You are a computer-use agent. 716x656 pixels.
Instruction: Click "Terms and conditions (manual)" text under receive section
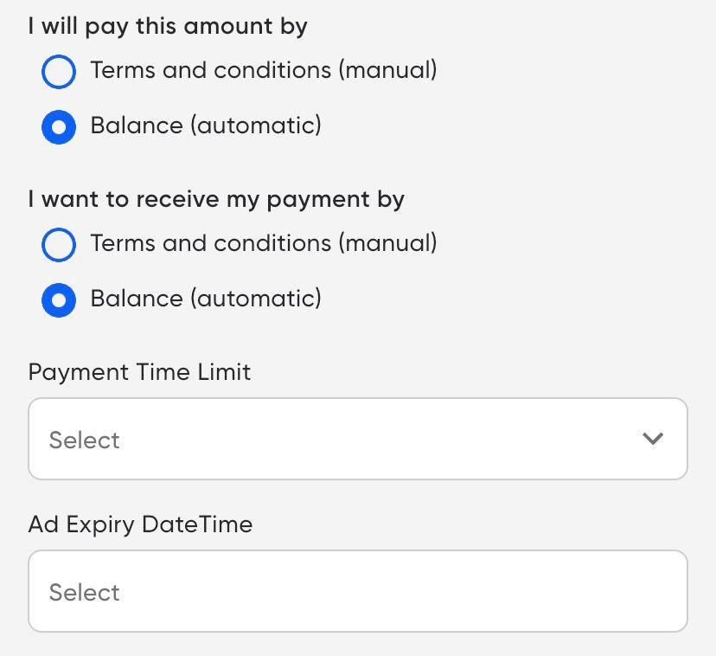[x=263, y=243]
